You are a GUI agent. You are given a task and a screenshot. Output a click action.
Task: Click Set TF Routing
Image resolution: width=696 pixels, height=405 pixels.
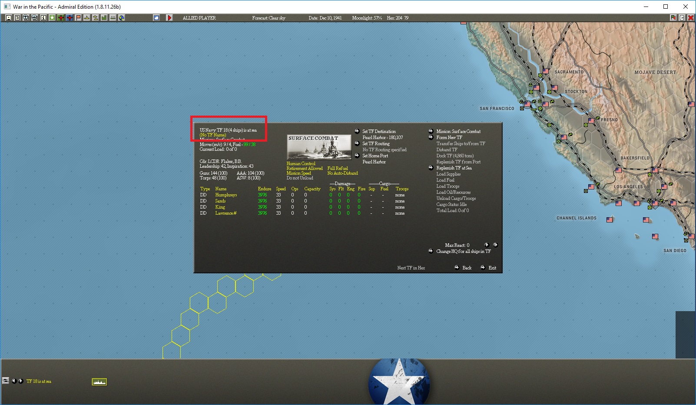376,143
